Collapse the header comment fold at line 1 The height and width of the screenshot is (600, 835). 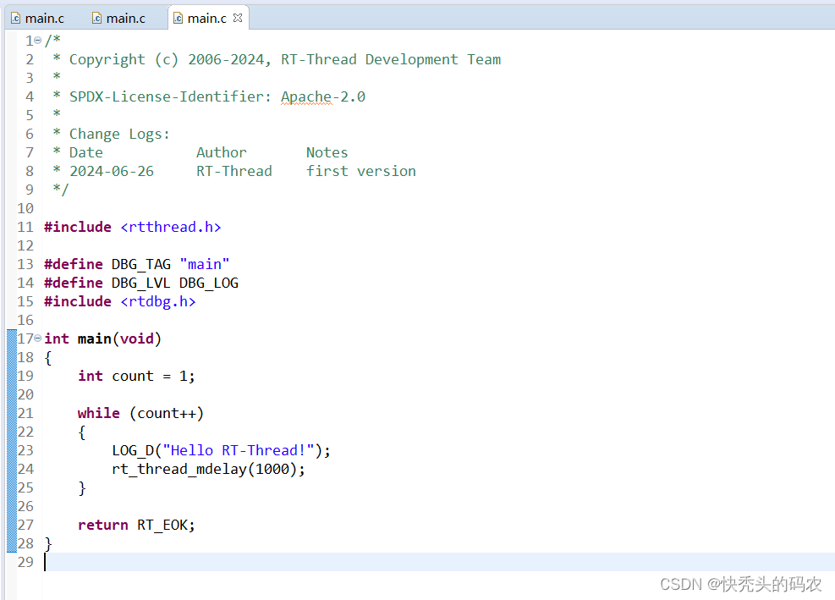[38, 40]
